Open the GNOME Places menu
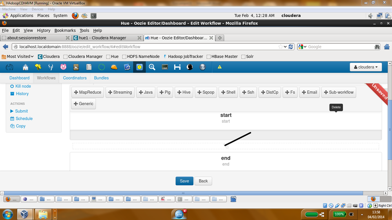392x220 pixels. (x=43, y=16)
